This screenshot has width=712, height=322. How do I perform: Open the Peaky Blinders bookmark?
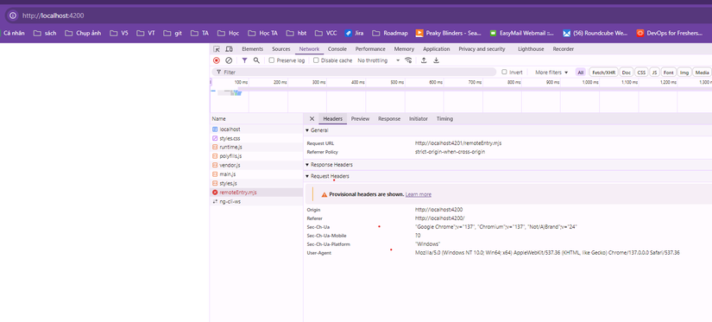448,33
